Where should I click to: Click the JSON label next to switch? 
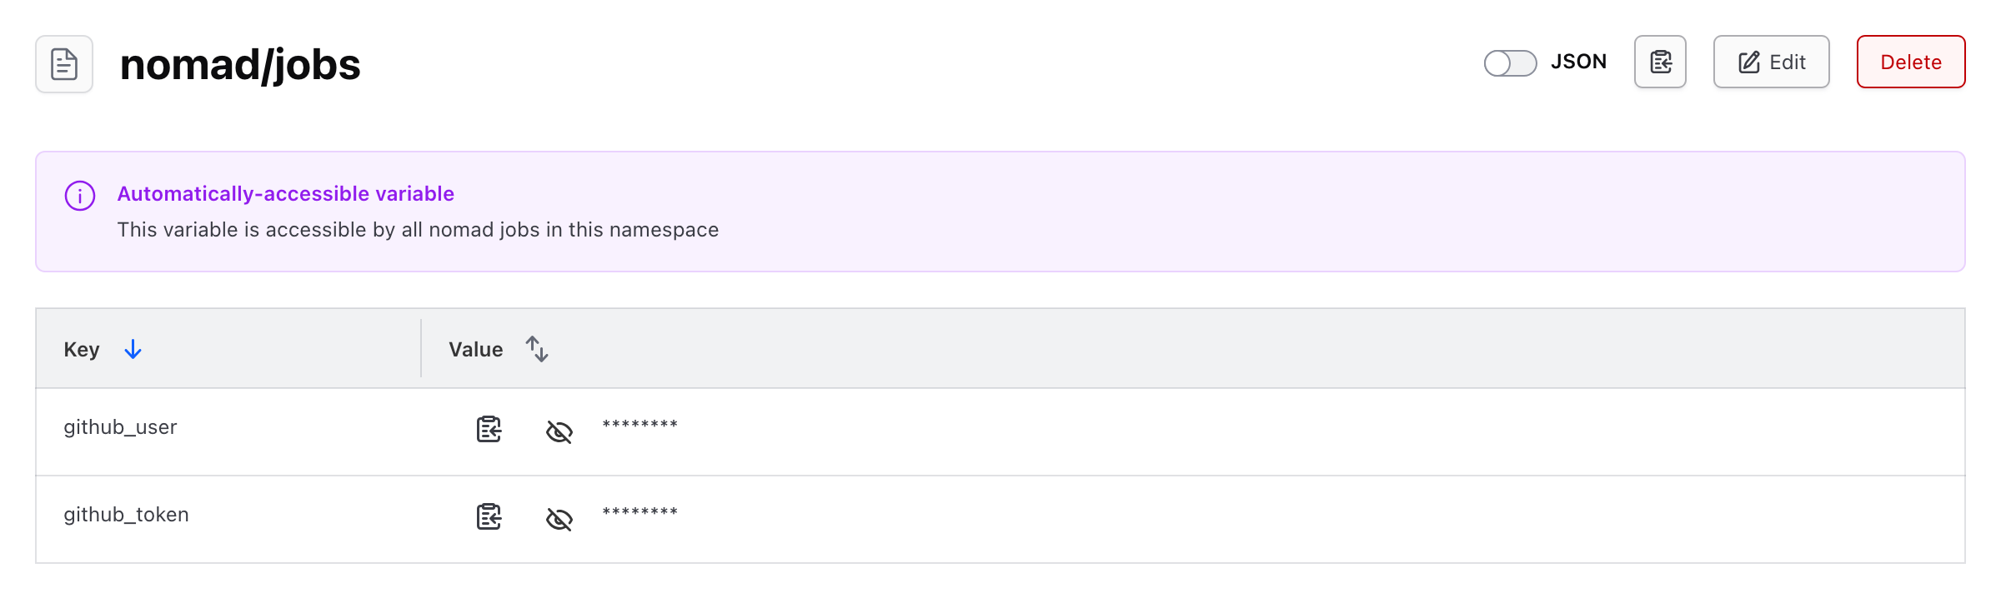(1578, 62)
